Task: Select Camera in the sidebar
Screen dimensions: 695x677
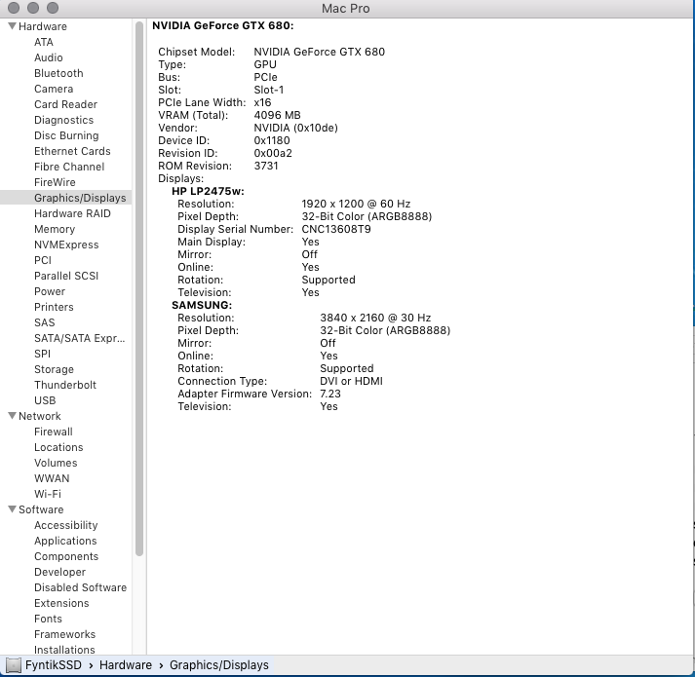Action: point(54,89)
